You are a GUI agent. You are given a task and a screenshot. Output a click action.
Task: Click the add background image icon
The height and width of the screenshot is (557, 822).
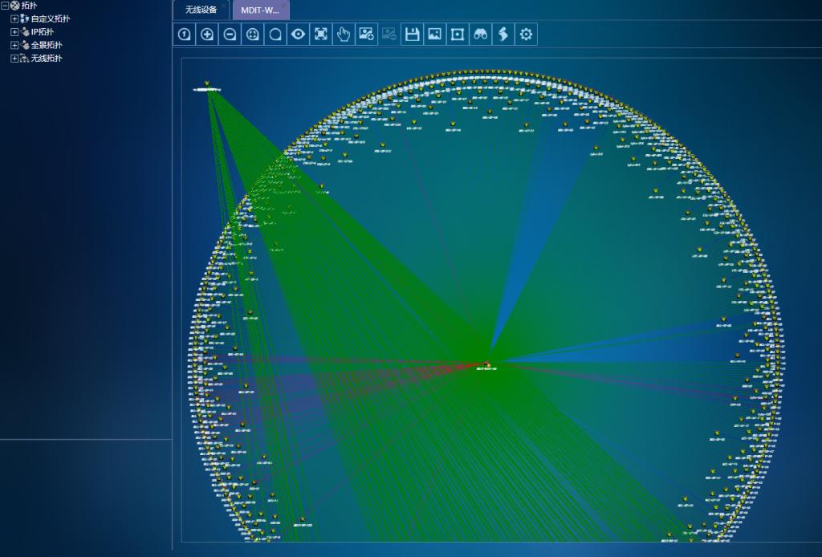point(366,35)
